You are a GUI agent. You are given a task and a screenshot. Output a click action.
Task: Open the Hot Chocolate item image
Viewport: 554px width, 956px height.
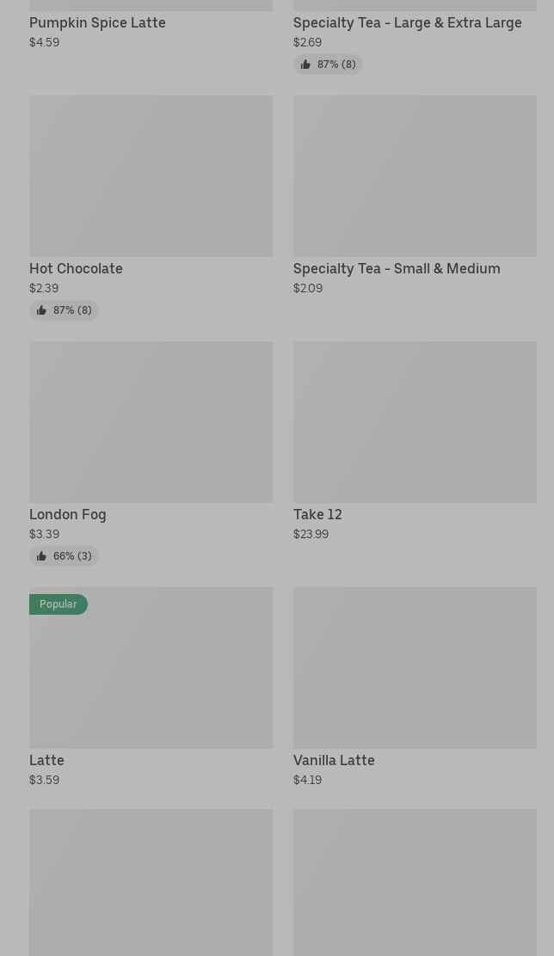tap(151, 175)
